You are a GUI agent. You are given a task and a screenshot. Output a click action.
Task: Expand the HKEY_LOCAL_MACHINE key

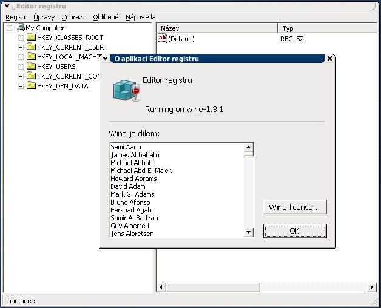(21, 57)
